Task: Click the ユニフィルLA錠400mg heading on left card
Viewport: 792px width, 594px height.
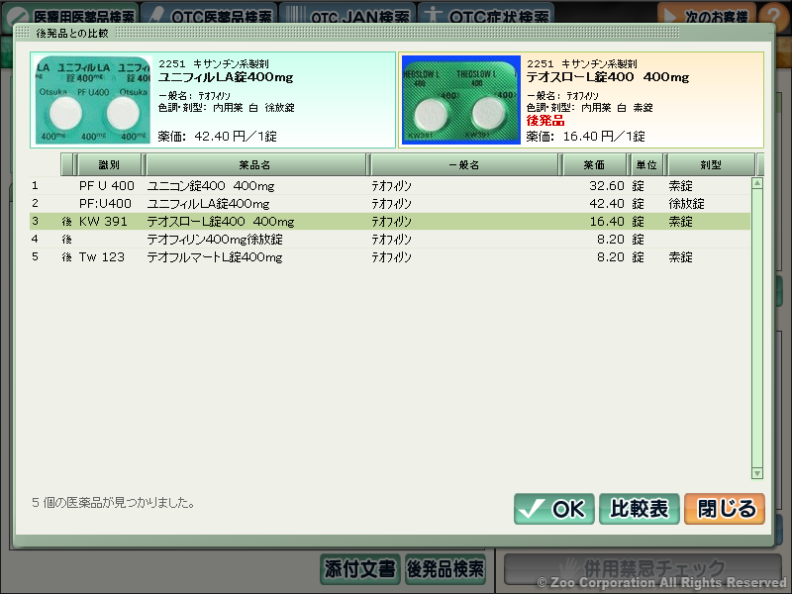Action: coord(226,77)
